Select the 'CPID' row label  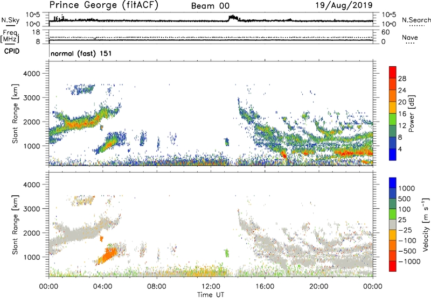pyautogui.click(x=12, y=51)
